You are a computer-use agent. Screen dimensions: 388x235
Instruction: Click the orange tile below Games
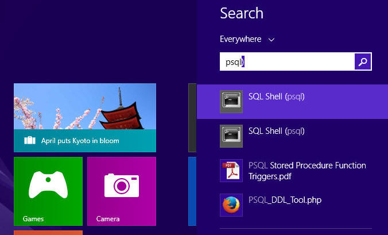[48, 232]
